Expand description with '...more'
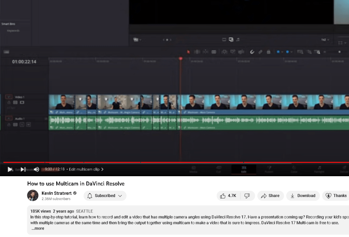Viewport: 349px width, 237px height. click(x=38, y=228)
